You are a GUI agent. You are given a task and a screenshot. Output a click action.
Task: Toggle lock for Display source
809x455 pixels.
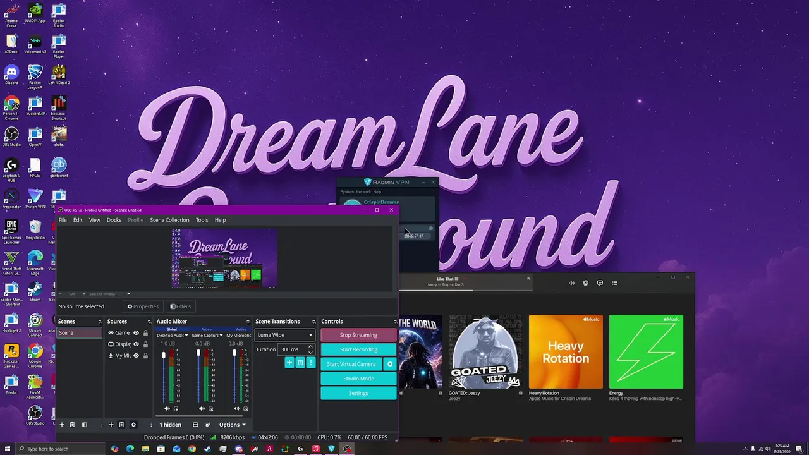pos(145,344)
